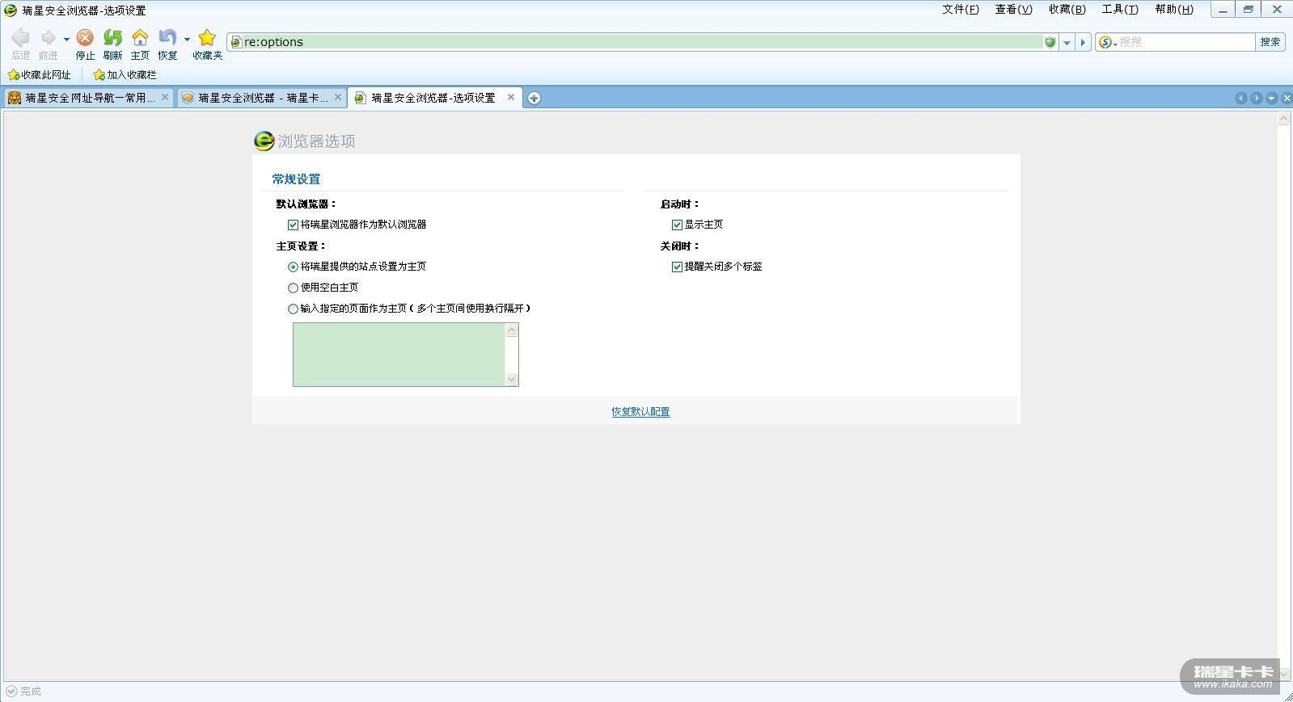Click the 搜搜 search input box
The width and height of the screenshot is (1293, 702).
pos(1186,42)
